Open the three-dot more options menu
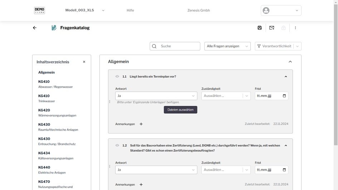Screen dimensions: 338x190 (x=295, y=28)
